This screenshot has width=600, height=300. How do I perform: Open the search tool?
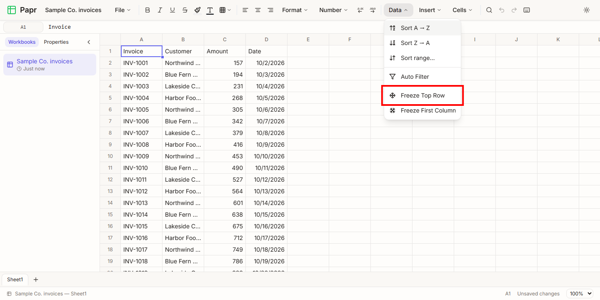point(489,10)
